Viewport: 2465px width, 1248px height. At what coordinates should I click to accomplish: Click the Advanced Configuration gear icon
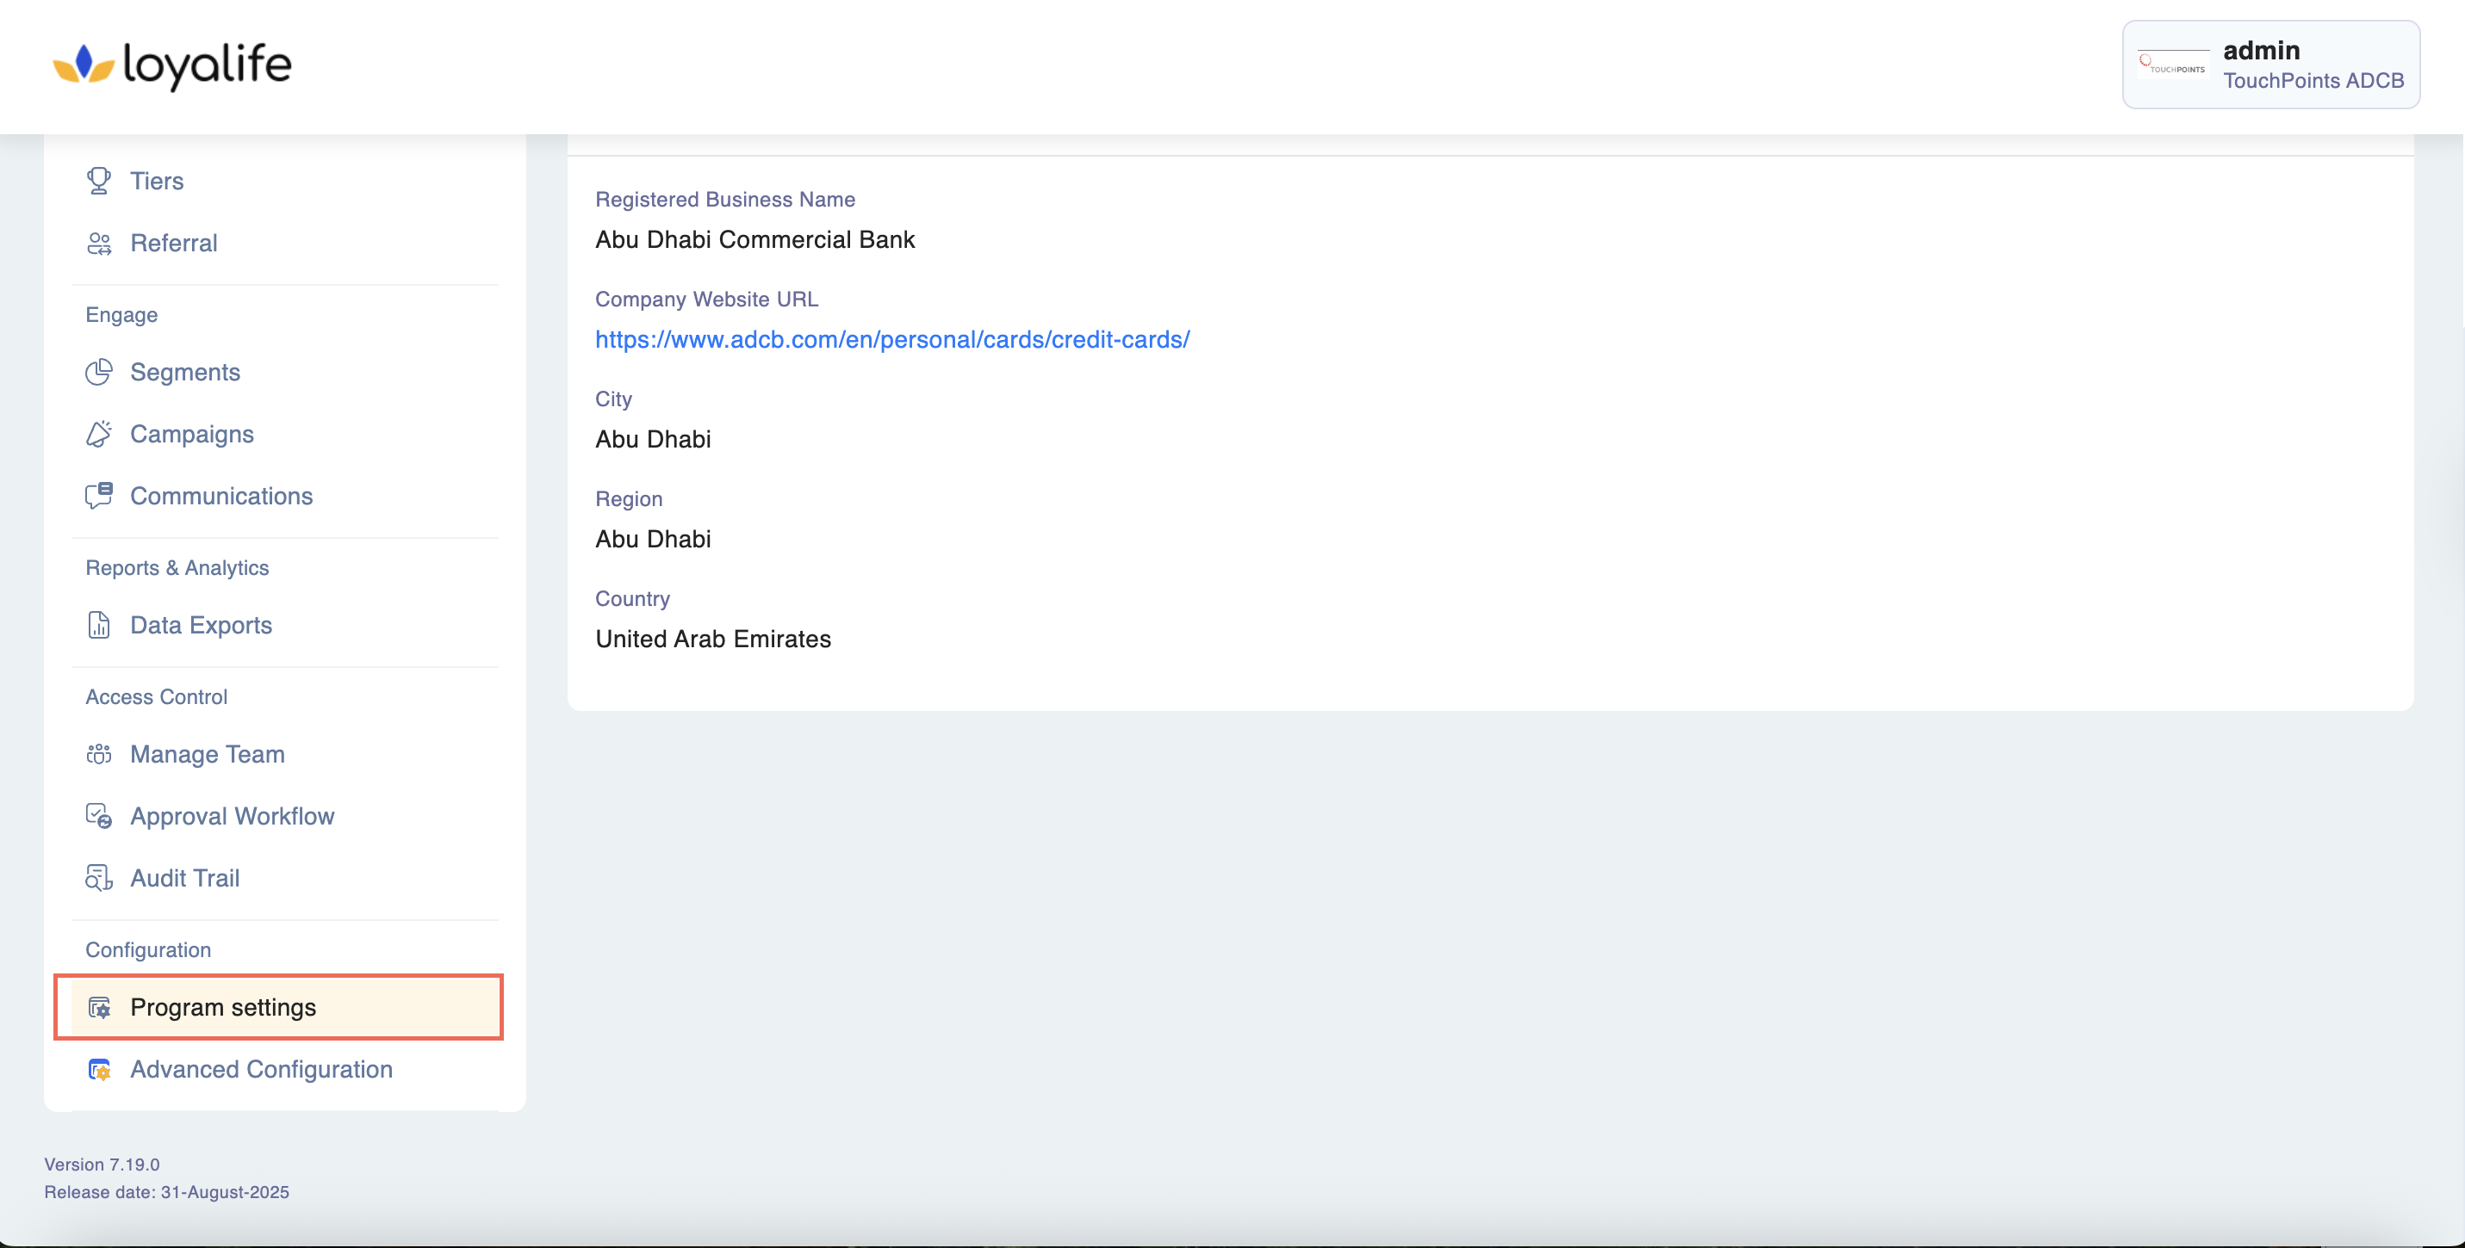tap(98, 1069)
